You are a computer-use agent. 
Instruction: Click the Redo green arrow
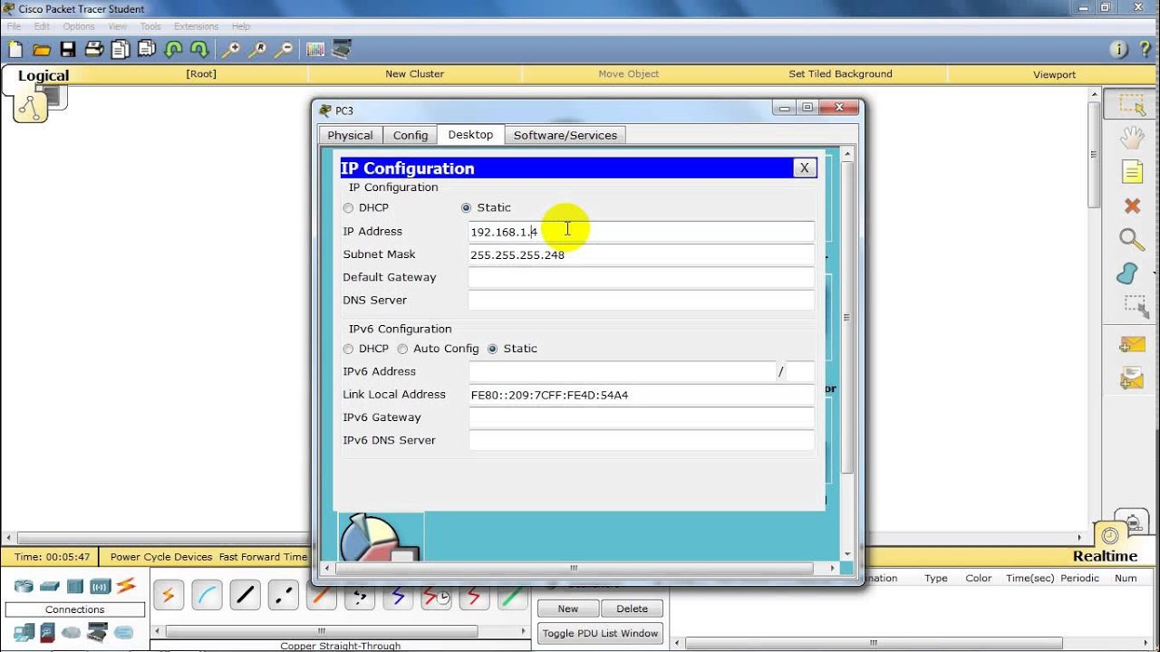pos(199,50)
